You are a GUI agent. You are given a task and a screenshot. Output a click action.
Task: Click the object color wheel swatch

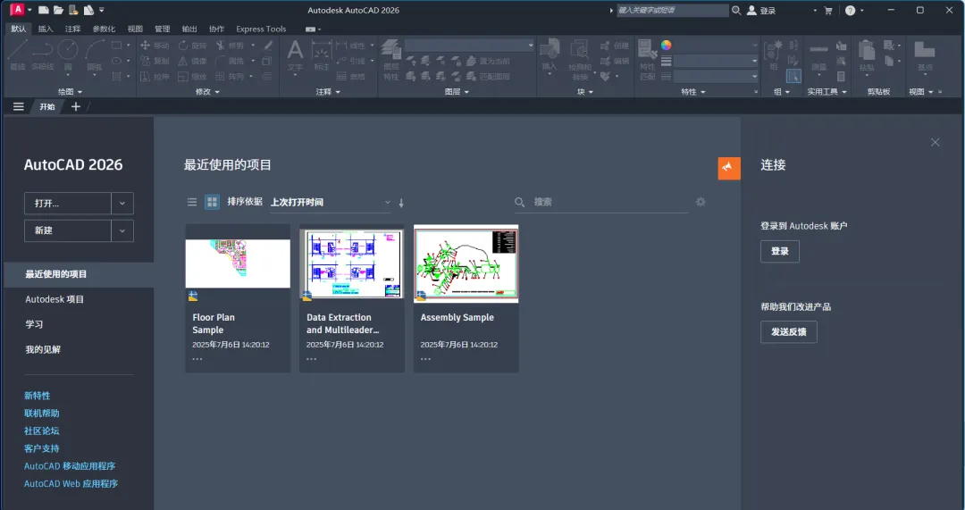click(666, 45)
